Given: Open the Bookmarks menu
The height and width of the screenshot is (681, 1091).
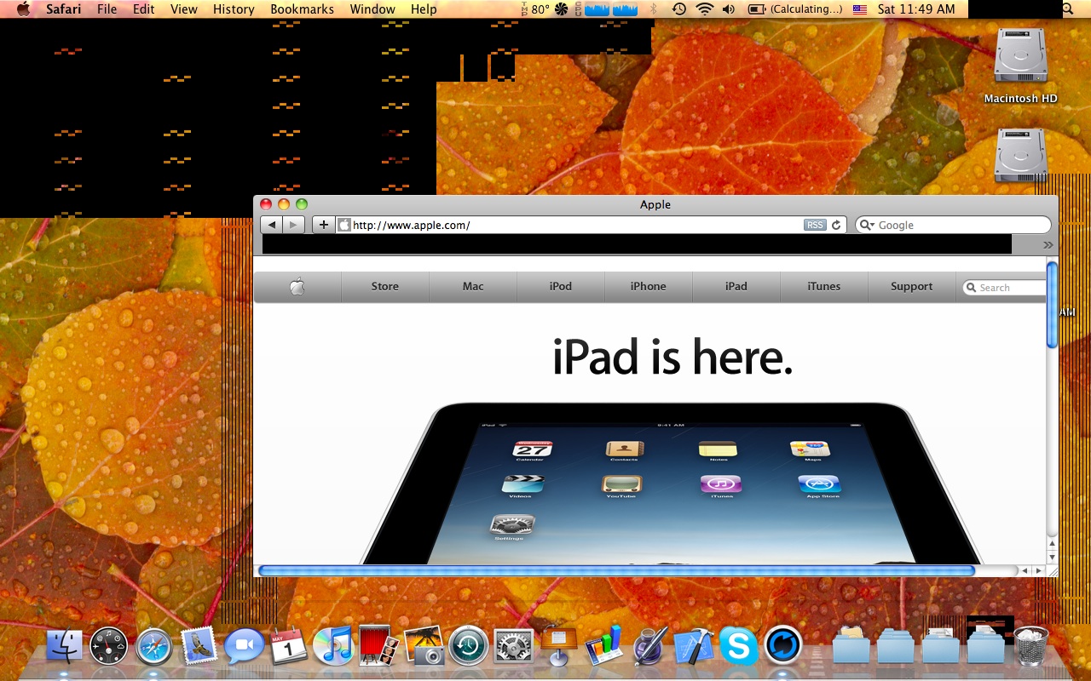Looking at the screenshot, I should tap(303, 9).
